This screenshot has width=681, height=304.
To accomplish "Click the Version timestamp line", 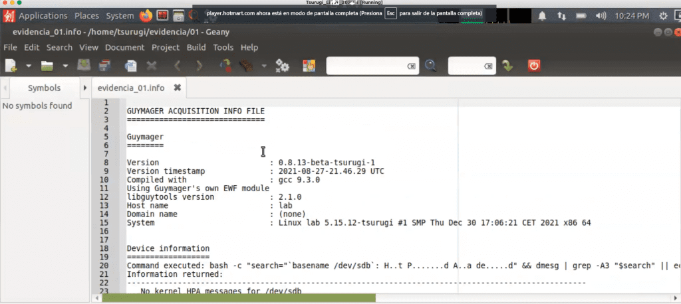I will [255, 171].
